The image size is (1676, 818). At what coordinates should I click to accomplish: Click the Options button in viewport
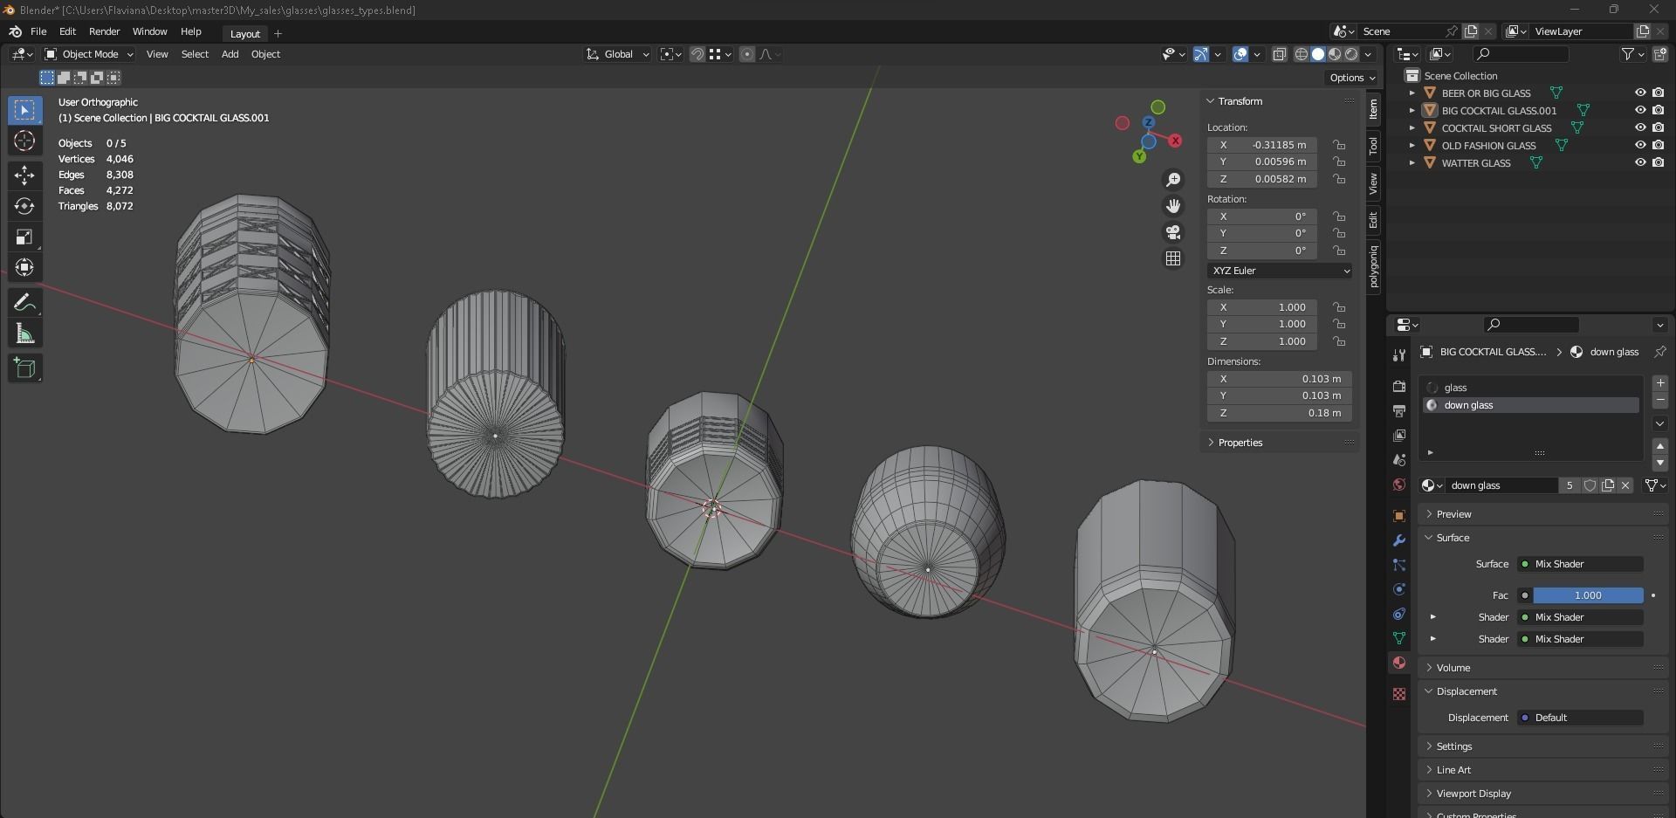pos(1352,78)
